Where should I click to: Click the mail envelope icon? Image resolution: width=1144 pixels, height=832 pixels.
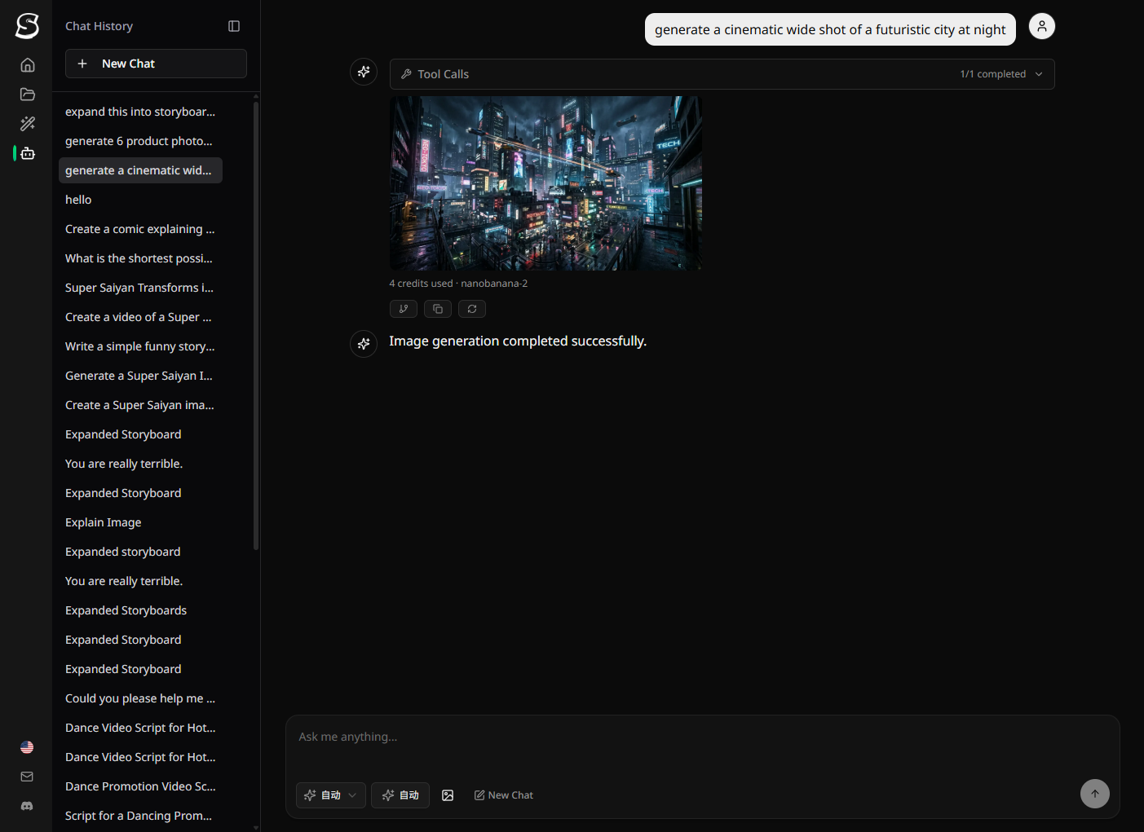click(x=27, y=777)
